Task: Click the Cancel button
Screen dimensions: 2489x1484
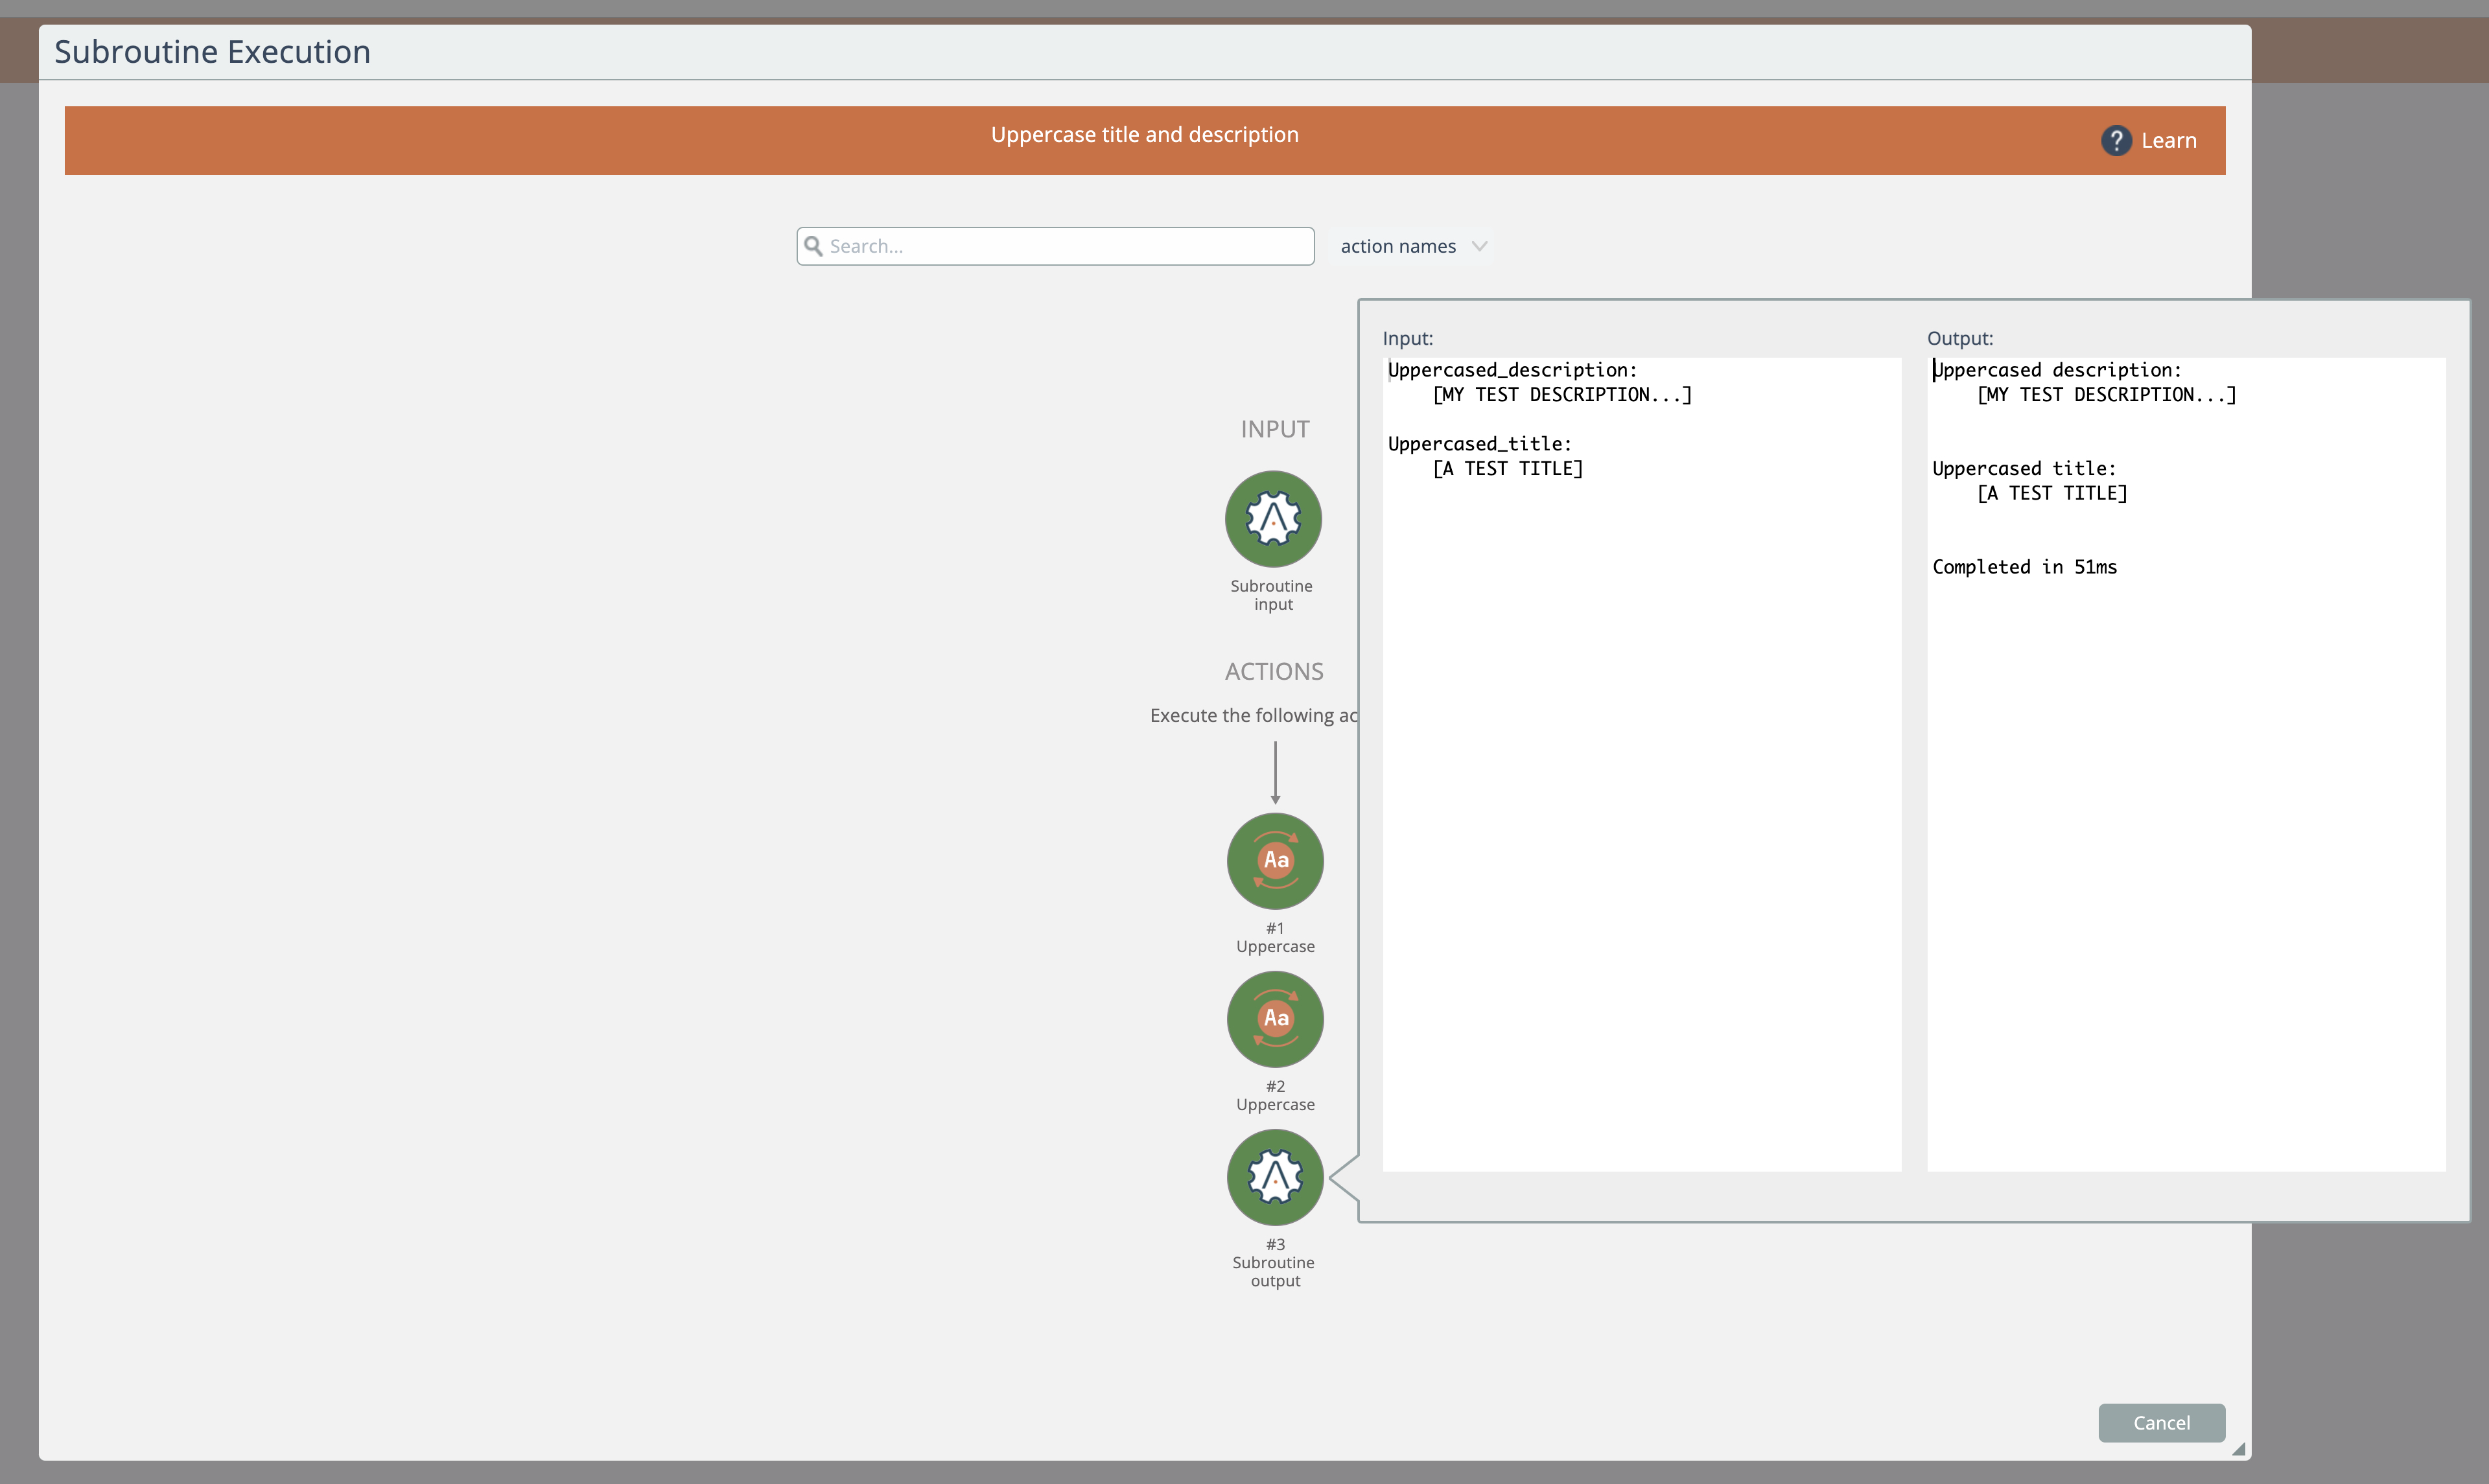Action: click(x=2161, y=1422)
